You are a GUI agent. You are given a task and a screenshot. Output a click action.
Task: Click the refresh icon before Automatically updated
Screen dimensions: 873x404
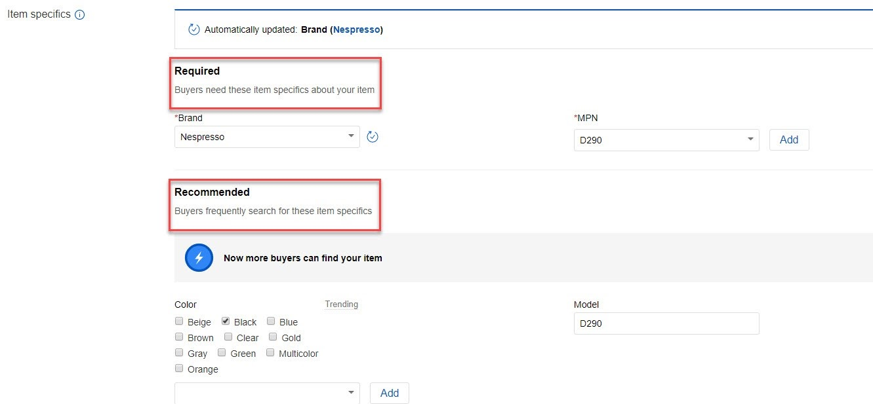pos(194,29)
